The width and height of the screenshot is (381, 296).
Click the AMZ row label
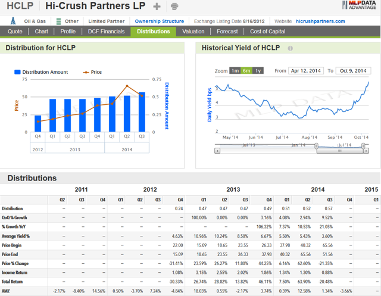pos(5,291)
